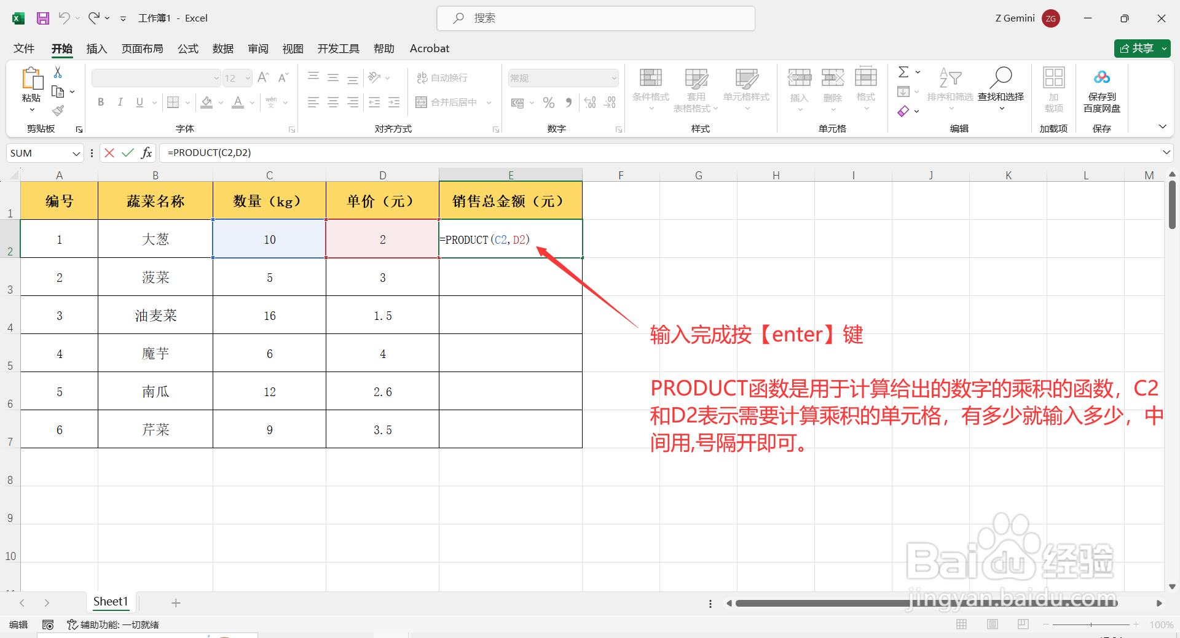Cancel formula entry with the X icon
The height and width of the screenshot is (638, 1180).
pos(109,152)
